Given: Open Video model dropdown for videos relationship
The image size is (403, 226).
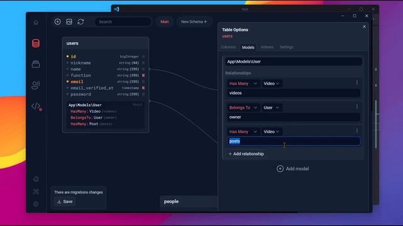Looking at the screenshot, I should 271,83.
